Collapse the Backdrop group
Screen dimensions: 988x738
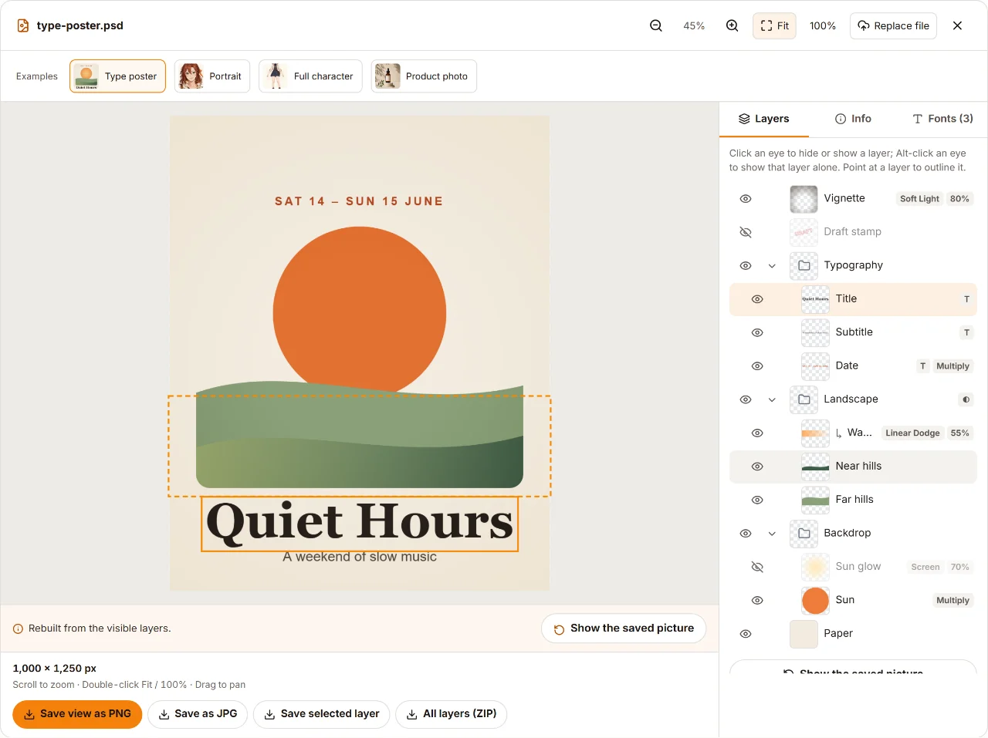click(772, 534)
